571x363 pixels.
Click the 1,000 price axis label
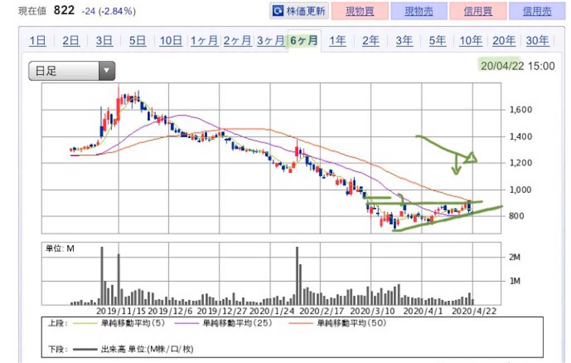[x=521, y=190]
